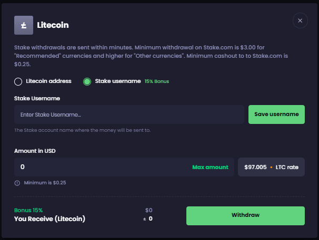Viewport: 319px width, 240px height.
Task: Click the Amount in USD input field
Action: pyautogui.click(x=100, y=167)
